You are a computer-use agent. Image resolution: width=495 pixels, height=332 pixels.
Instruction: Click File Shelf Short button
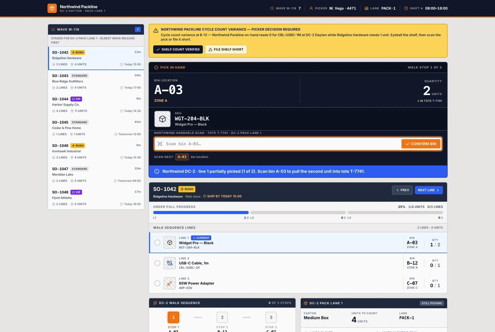point(226,49)
